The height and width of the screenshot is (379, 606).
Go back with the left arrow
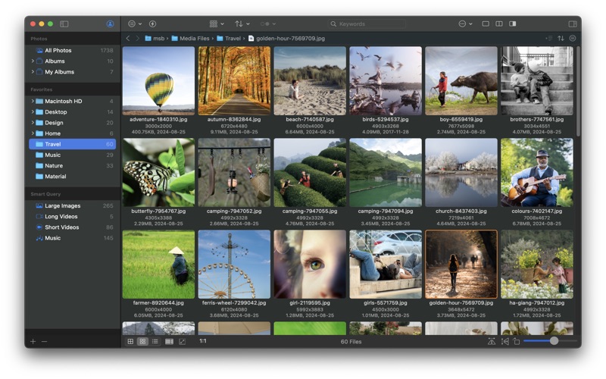(128, 39)
